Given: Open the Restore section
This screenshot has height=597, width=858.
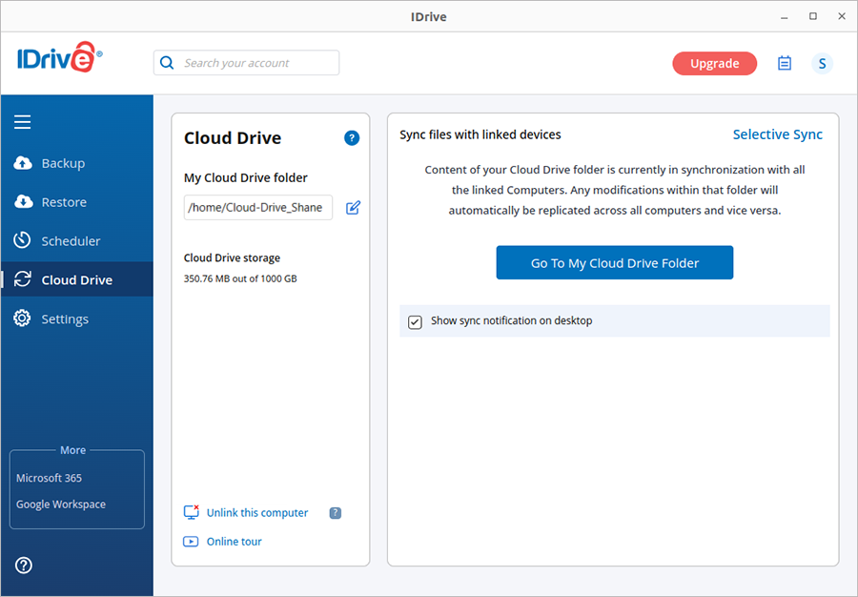Looking at the screenshot, I should point(64,202).
